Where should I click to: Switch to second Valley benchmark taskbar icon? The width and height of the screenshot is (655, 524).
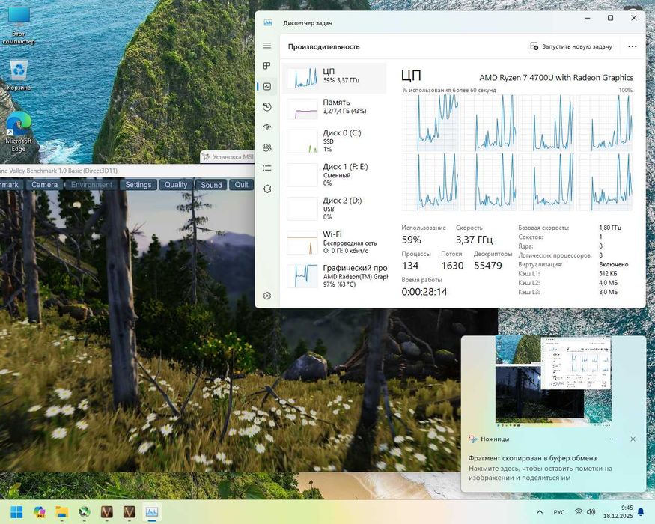click(x=129, y=511)
